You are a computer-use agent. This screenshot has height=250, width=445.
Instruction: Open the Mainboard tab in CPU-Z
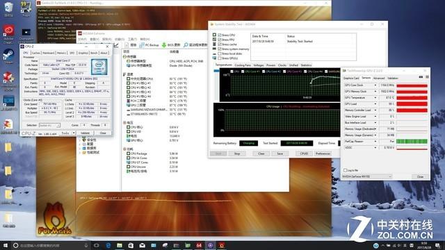[48, 53]
